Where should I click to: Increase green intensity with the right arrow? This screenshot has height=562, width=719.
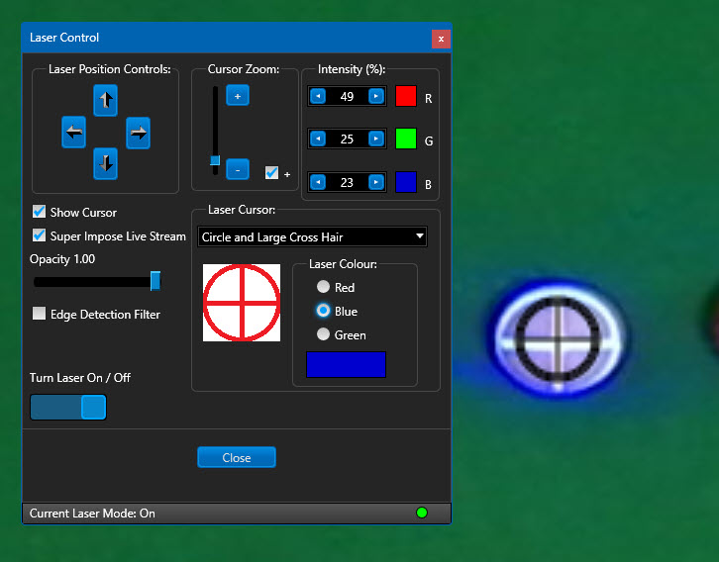click(376, 139)
